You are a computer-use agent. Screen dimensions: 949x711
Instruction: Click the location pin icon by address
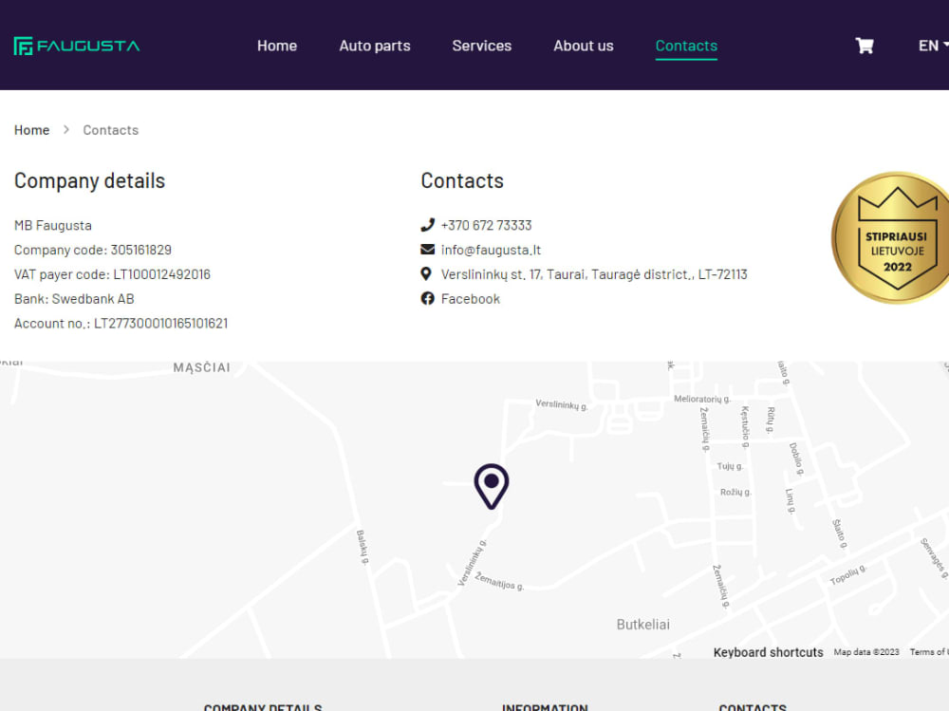click(x=426, y=274)
